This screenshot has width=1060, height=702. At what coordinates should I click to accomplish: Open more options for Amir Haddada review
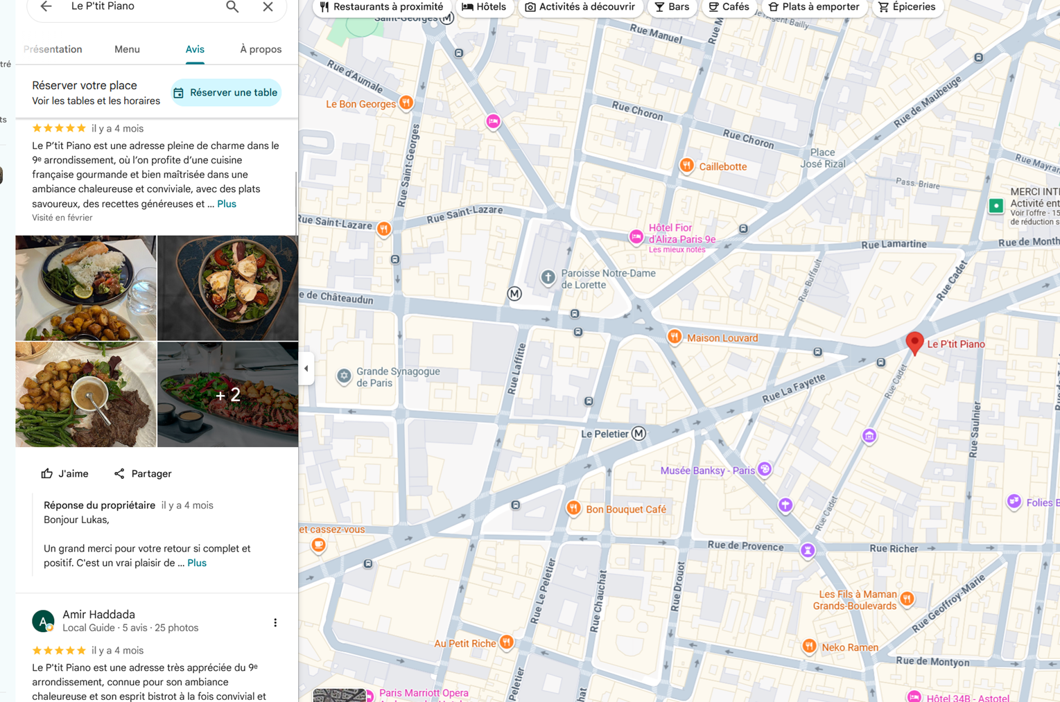(x=275, y=622)
